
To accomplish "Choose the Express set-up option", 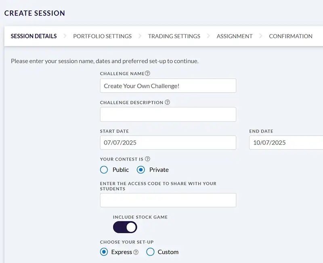I will point(104,252).
